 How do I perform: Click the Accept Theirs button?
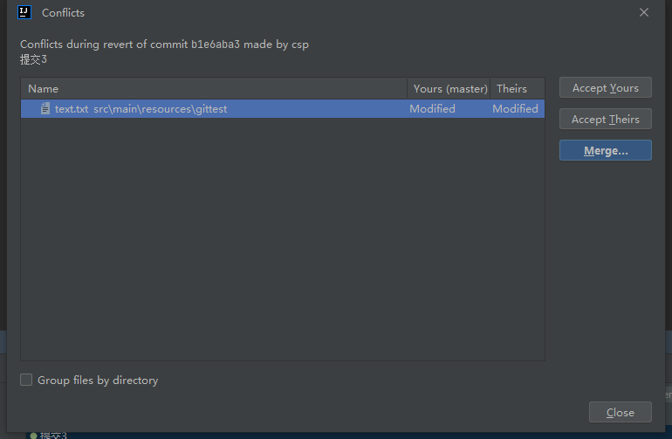tap(605, 119)
